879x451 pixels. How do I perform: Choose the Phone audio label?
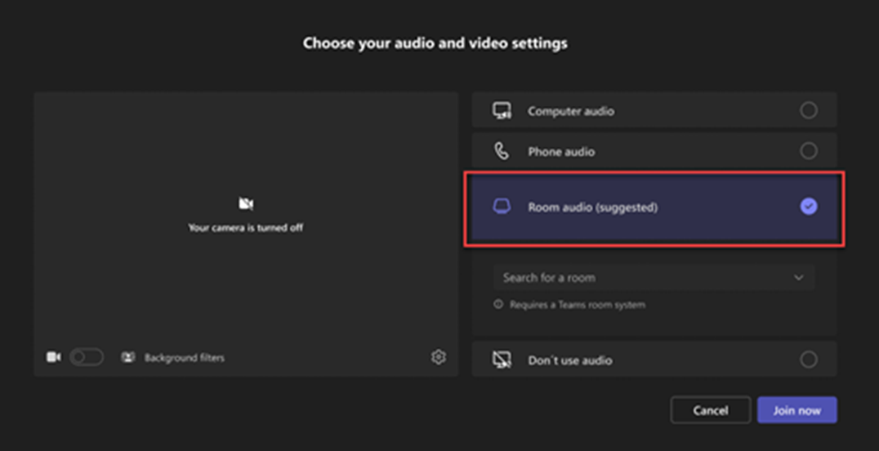pyautogui.click(x=561, y=151)
